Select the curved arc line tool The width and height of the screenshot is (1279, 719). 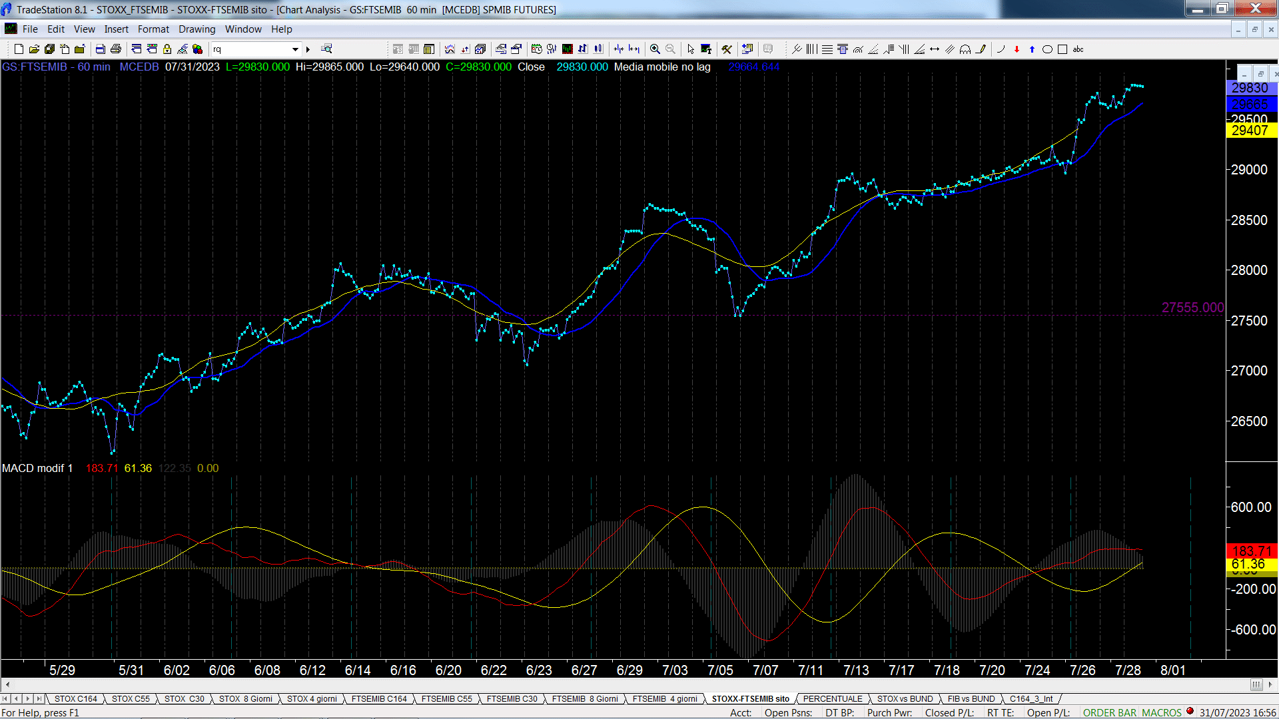(1001, 49)
